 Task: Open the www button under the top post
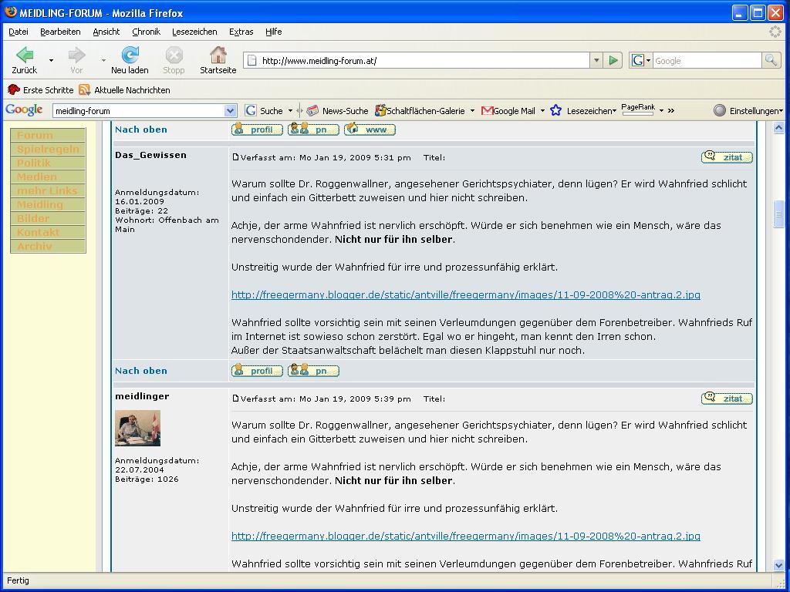(x=370, y=129)
